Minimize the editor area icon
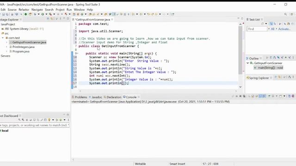Viewport: 296px width, 166px height. pos(238,18)
